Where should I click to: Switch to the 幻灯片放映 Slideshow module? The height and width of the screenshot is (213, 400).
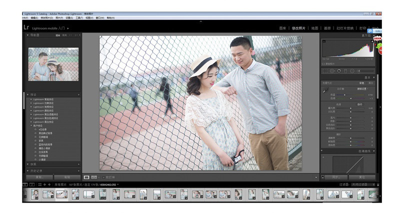tap(345, 28)
